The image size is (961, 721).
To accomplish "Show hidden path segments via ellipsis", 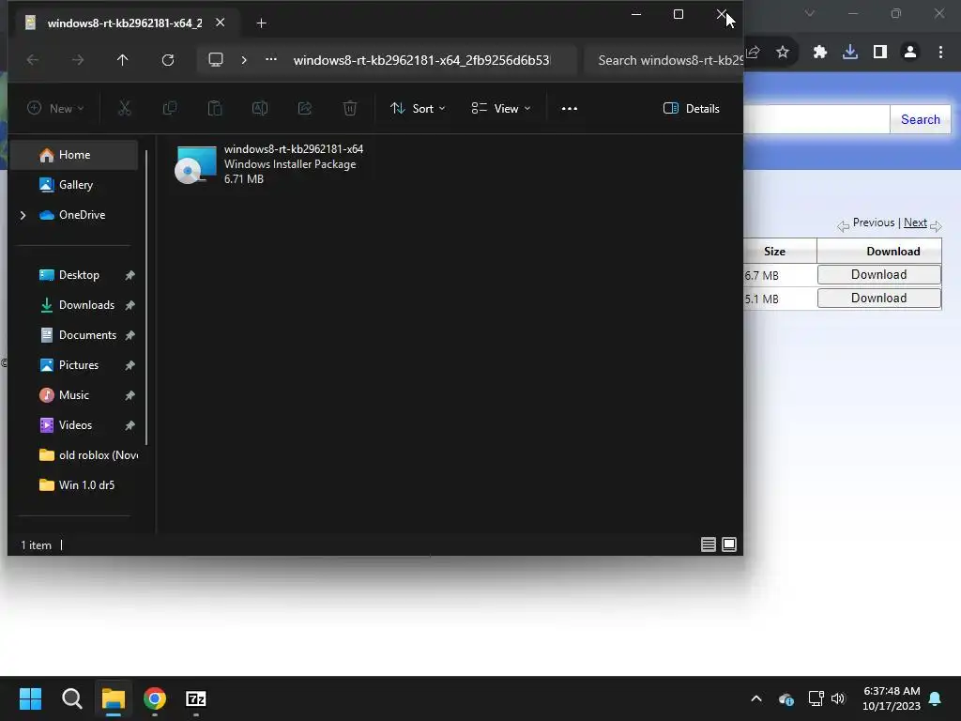I will coord(271,59).
